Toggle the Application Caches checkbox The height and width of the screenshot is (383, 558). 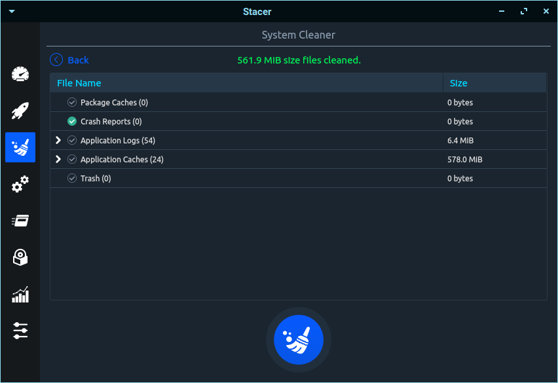click(72, 159)
